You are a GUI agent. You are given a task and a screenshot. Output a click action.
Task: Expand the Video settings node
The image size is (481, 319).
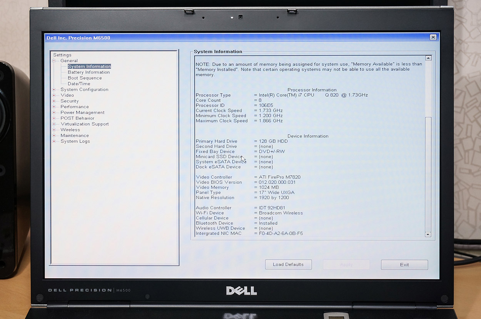tap(54, 95)
